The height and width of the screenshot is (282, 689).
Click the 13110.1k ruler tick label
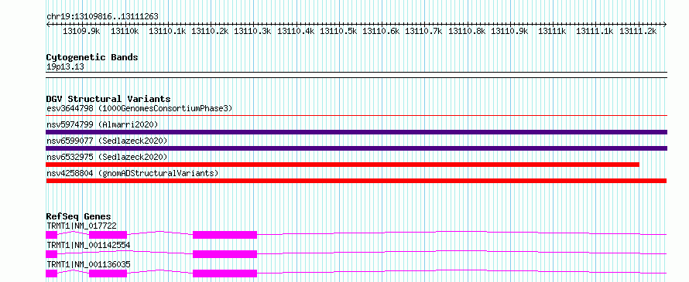(167, 31)
